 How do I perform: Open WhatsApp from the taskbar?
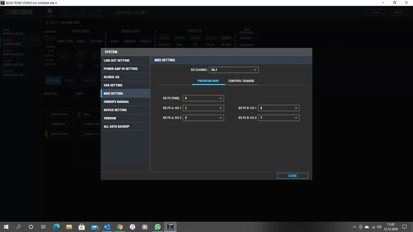pyautogui.click(x=157, y=227)
